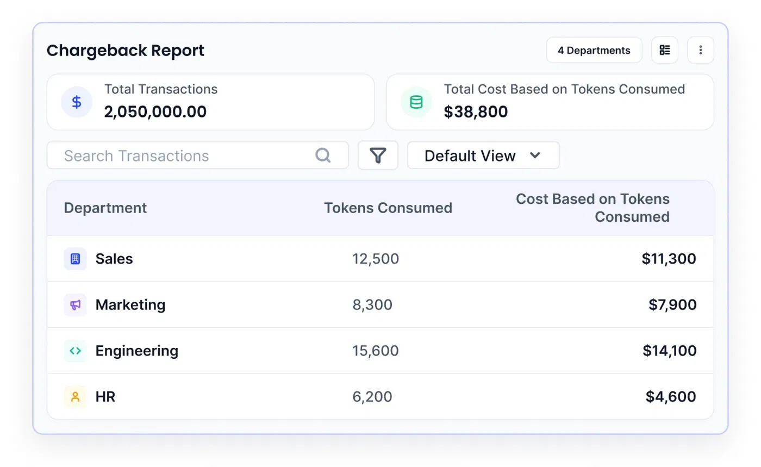Click the $4,600 cost value
The width and height of the screenshot is (761, 467).
pos(671,397)
